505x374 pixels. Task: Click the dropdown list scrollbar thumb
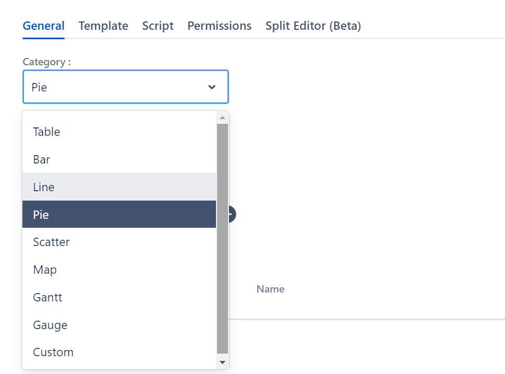click(222, 239)
